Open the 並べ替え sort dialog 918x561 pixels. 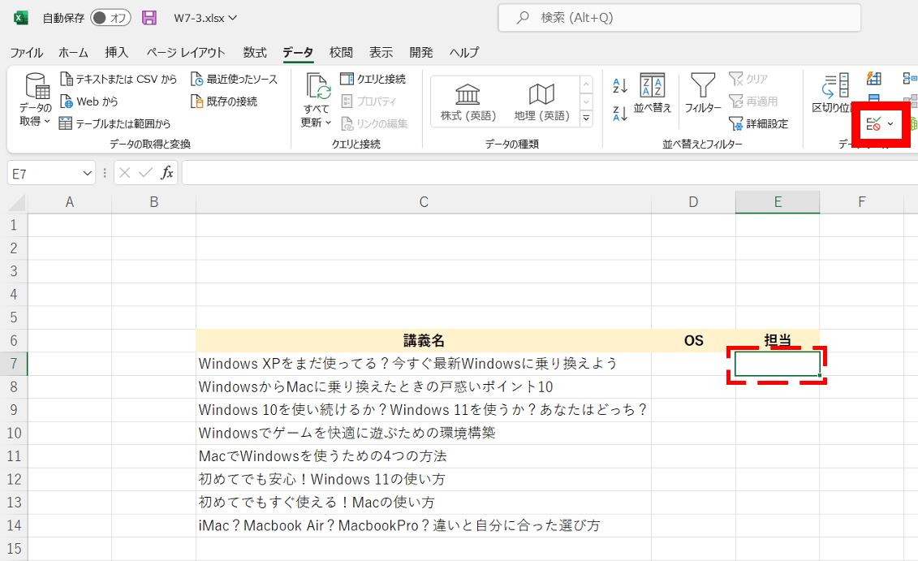pos(653,93)
